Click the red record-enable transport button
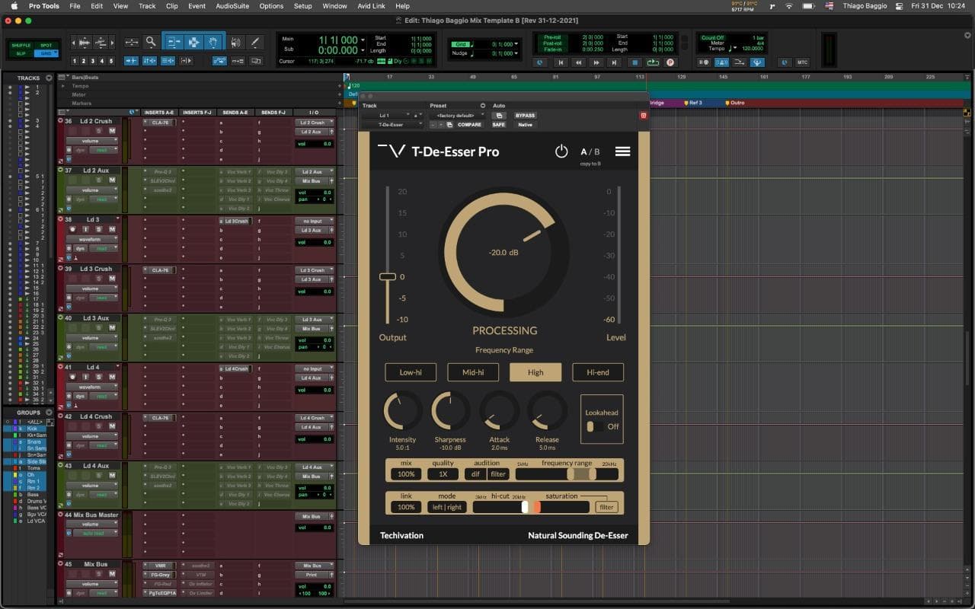Image resolution: width=975 pixels, height=609 pixels. click(670, 62)
